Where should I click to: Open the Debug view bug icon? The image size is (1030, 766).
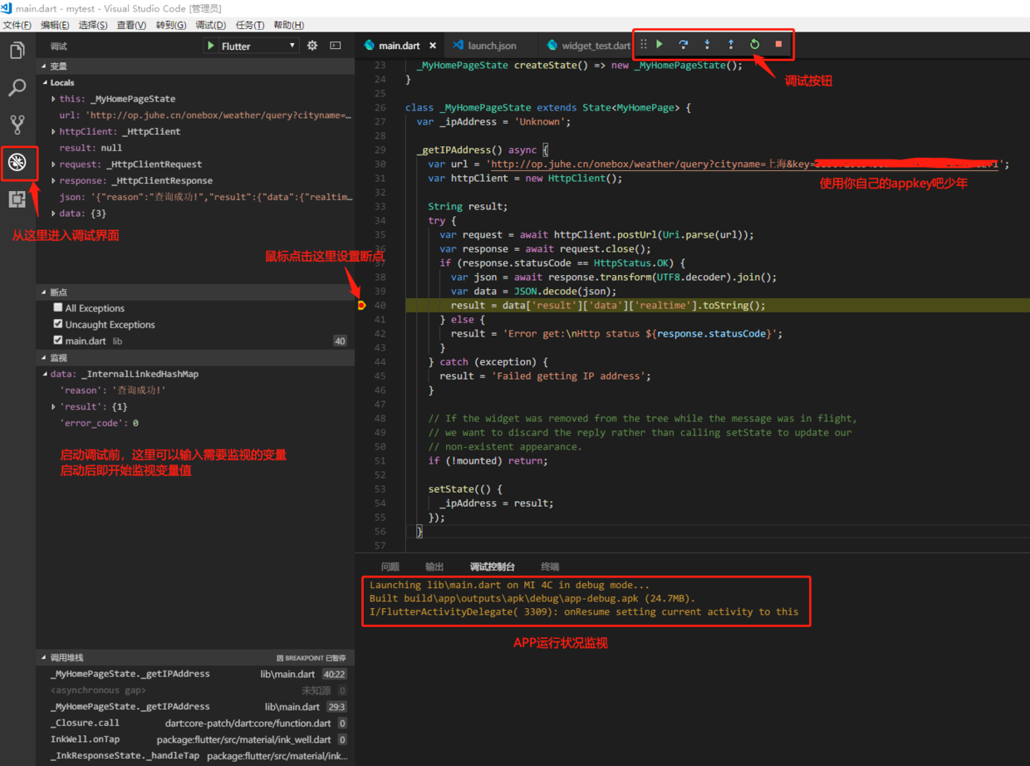pos(17,162)
